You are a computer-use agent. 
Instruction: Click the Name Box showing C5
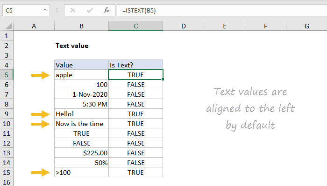[26, 10]
